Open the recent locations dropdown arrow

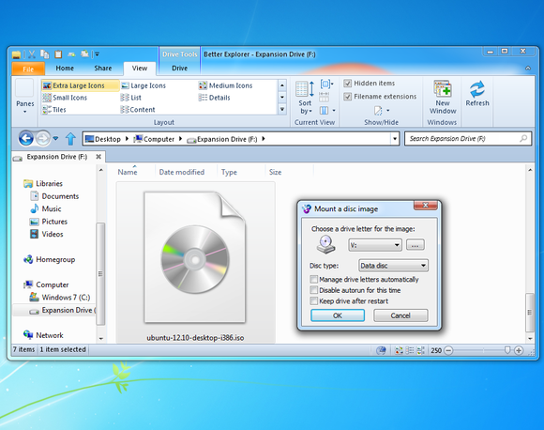55,139
